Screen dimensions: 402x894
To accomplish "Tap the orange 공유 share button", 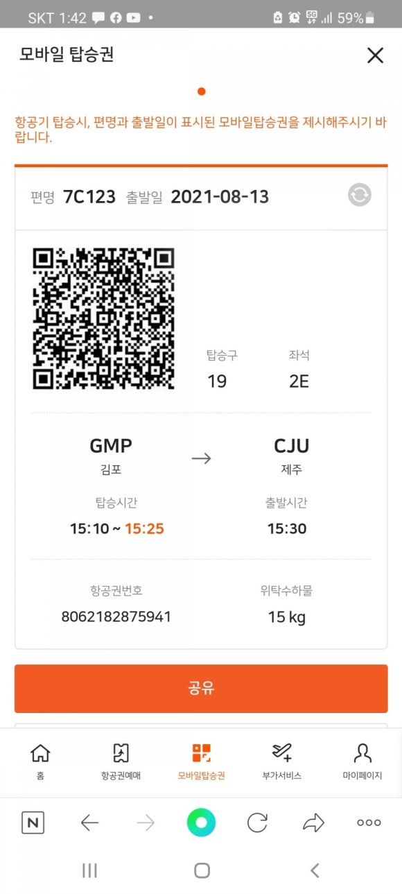I will coord(201,688).
